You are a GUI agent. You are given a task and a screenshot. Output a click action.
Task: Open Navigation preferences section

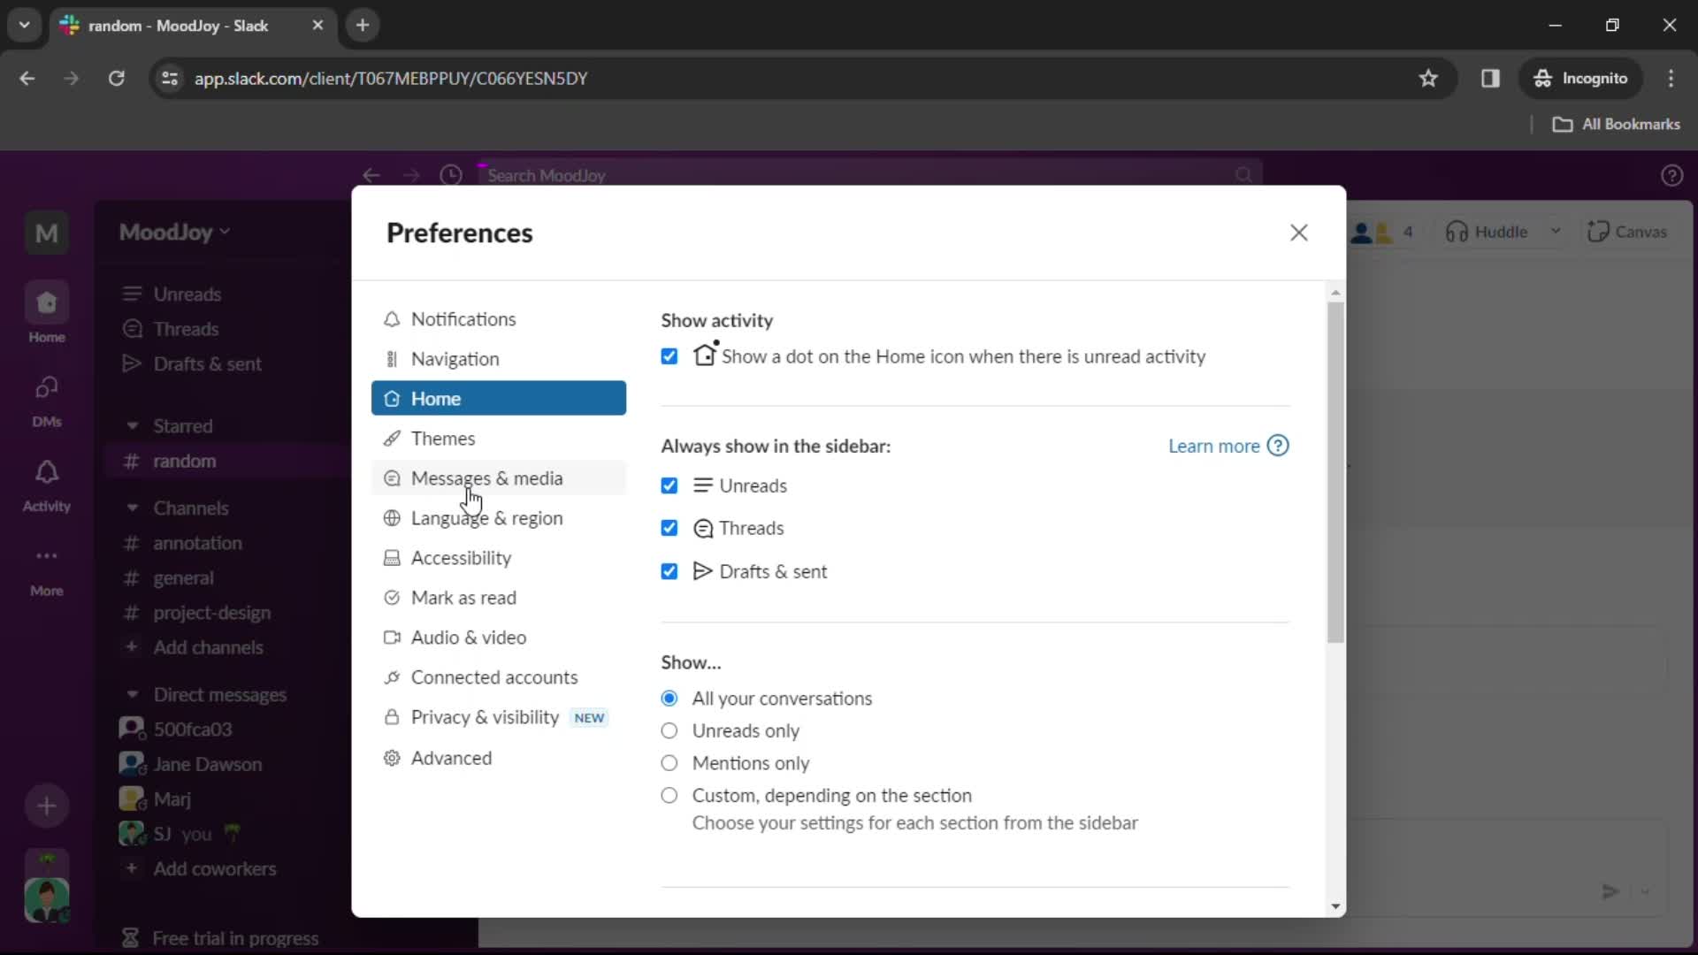[455, 358]
